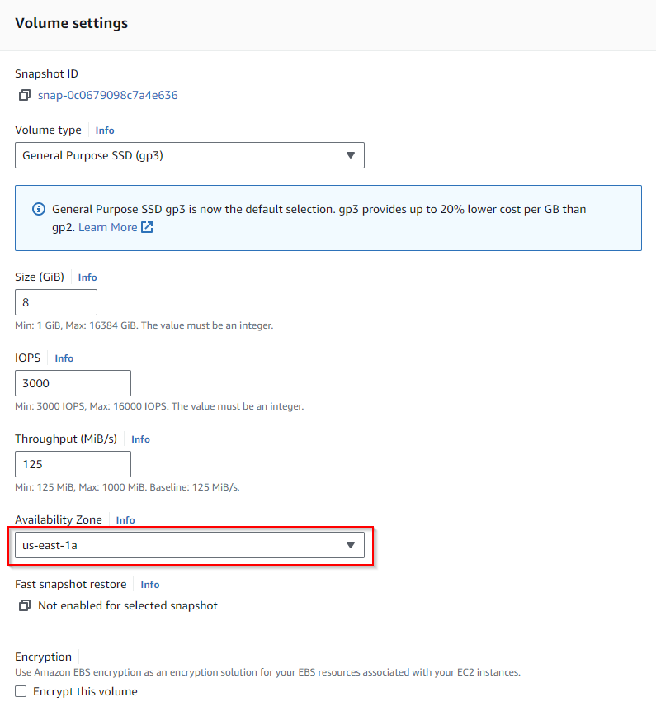Copy the Fast snapshot restore value icon
The image size is (656, 716).
(25, 605)
